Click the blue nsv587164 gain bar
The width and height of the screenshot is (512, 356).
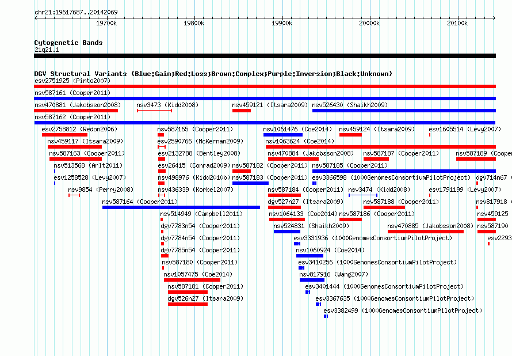click(x=181, y=207)
